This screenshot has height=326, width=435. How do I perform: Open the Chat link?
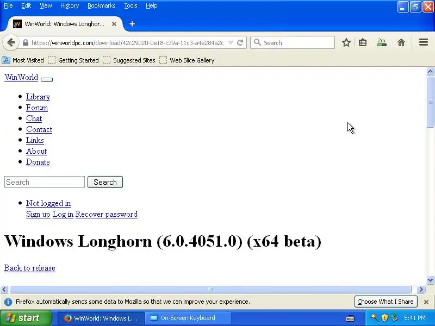click(x=34, y=118)
